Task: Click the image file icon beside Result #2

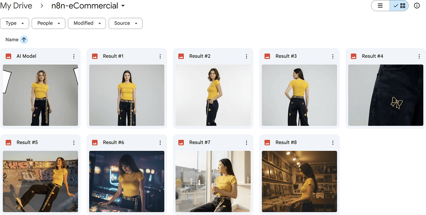Action: (181, 56)
